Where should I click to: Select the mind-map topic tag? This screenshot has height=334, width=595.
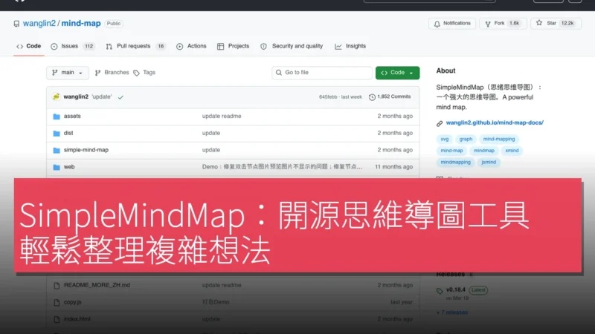(451, 151)
